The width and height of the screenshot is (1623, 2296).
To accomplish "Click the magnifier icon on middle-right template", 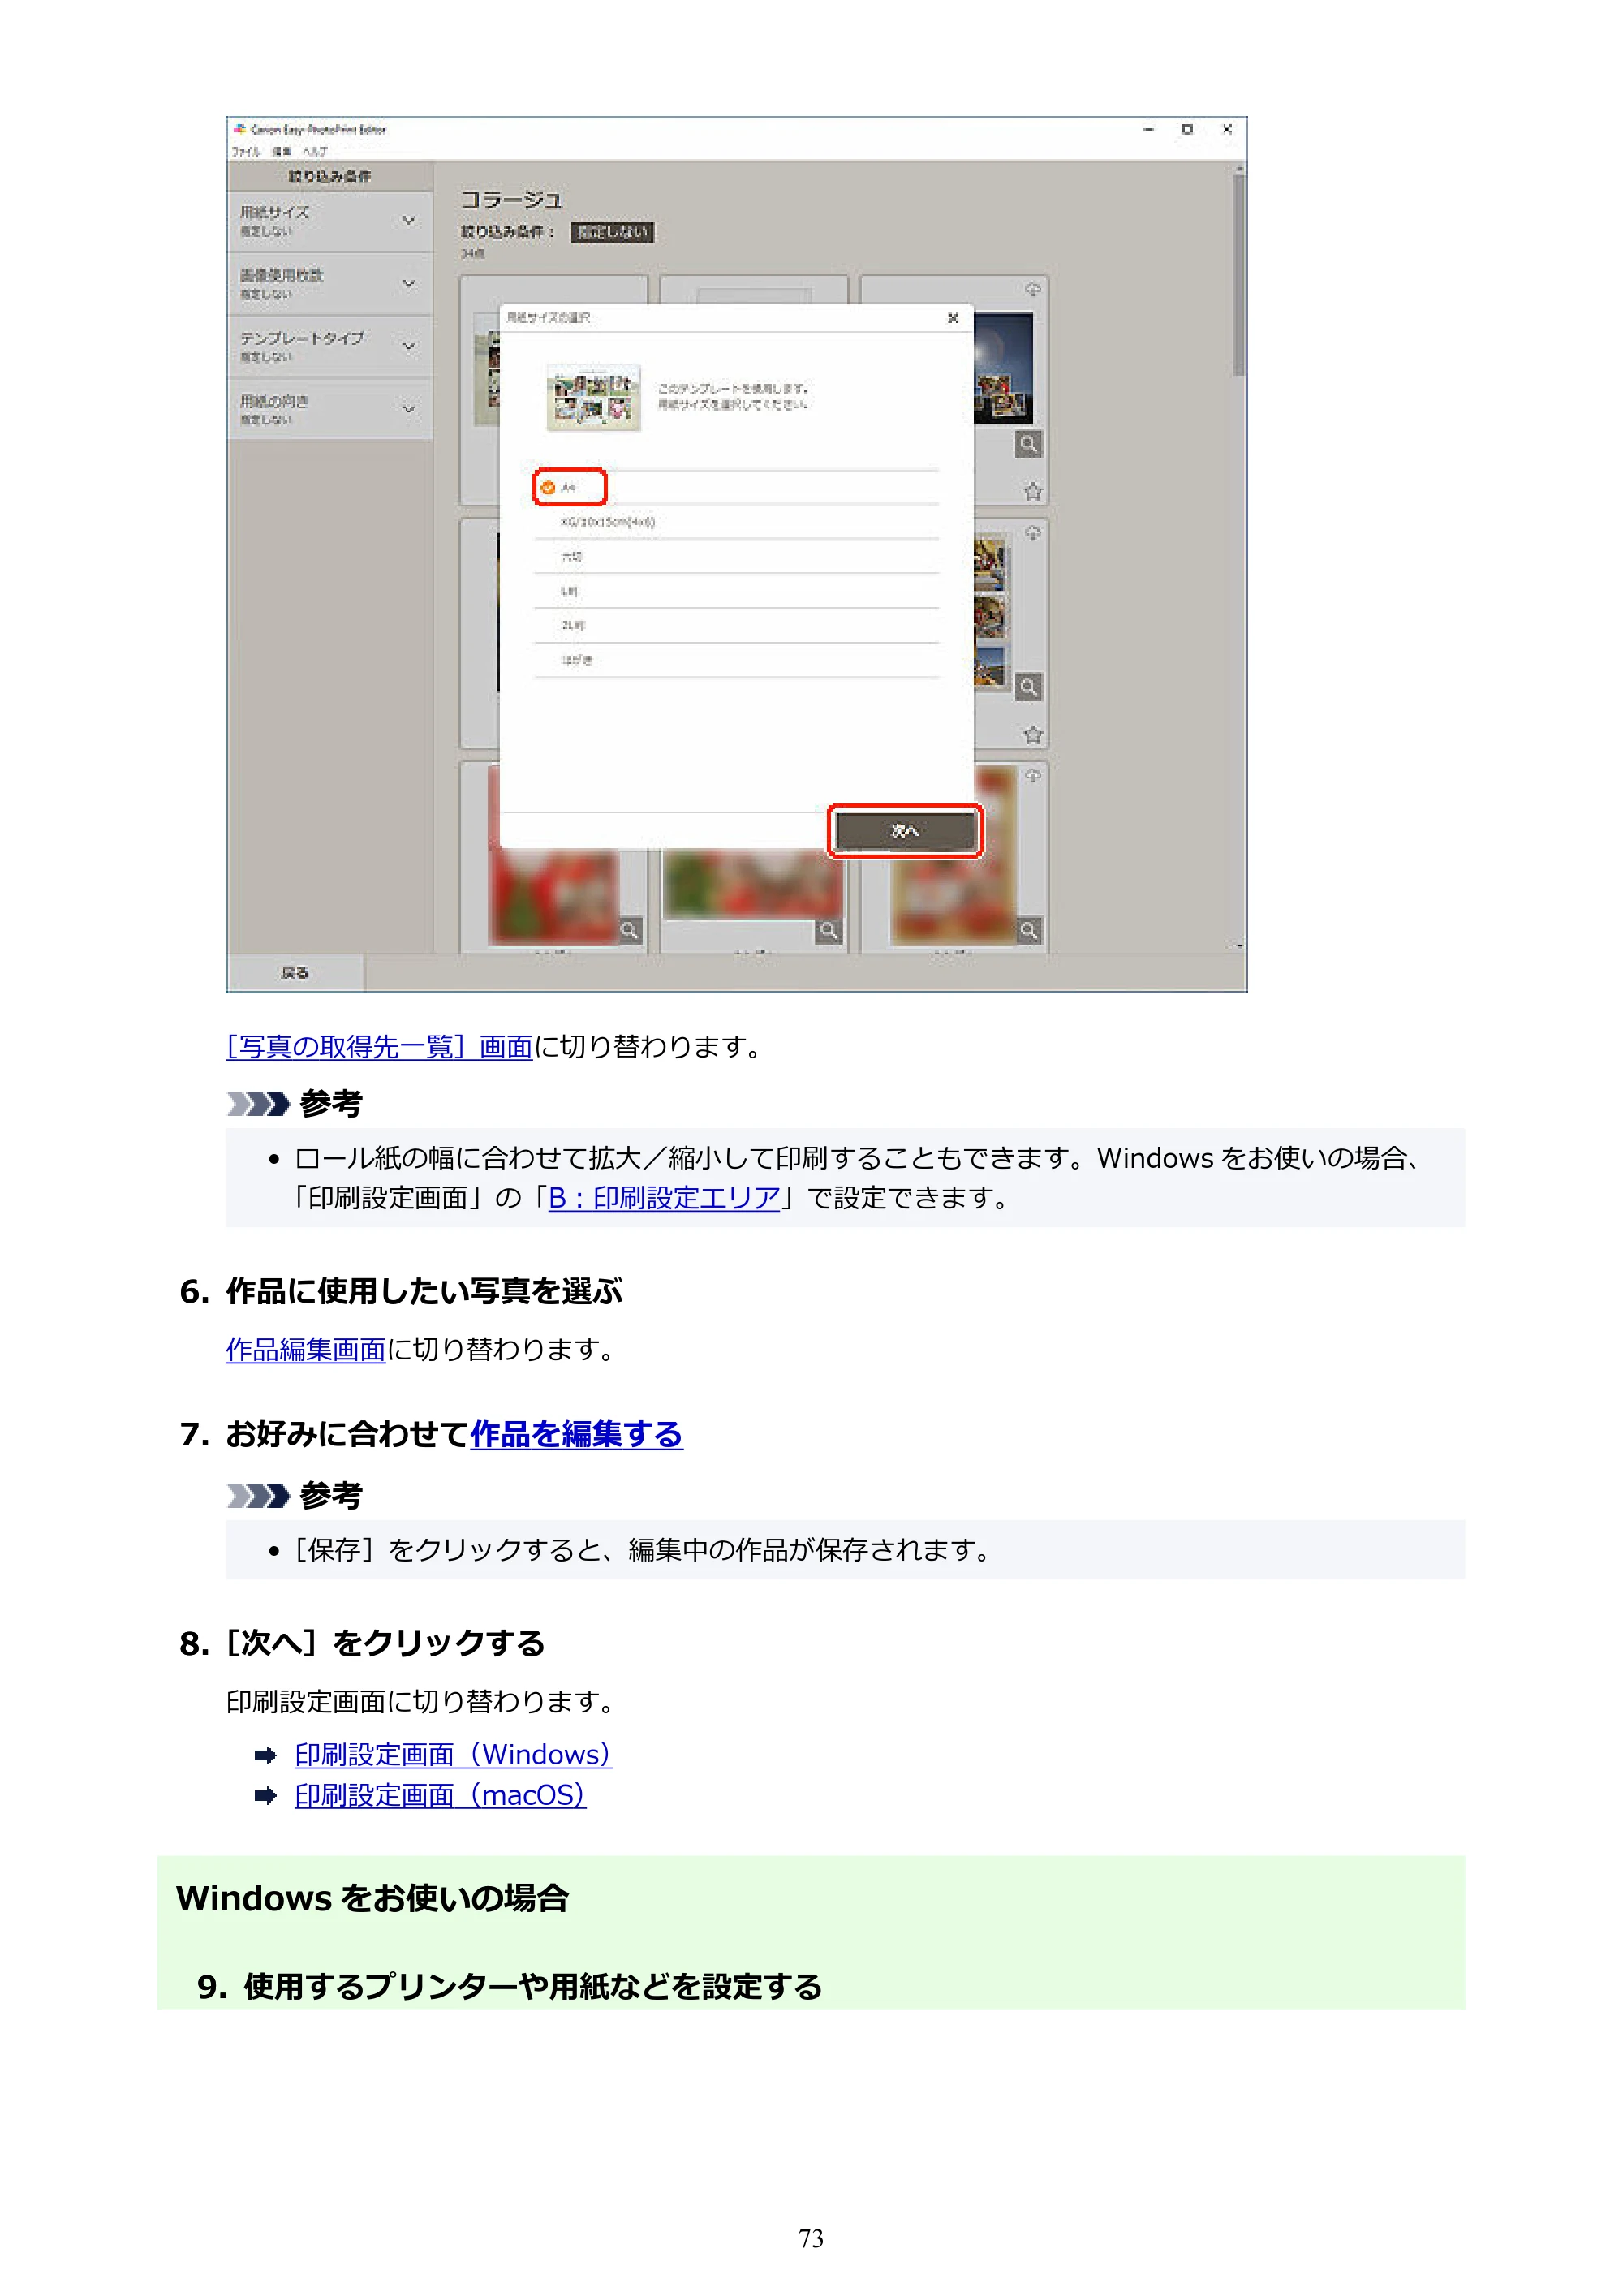I will 1028,688.
